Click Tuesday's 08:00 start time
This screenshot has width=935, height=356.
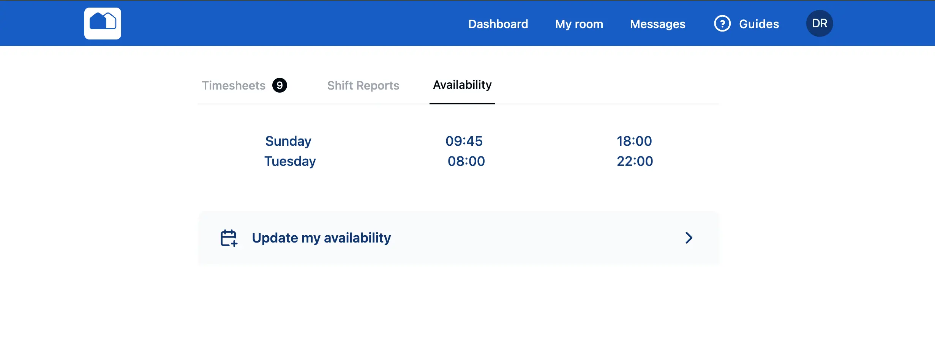coord(466,161)
